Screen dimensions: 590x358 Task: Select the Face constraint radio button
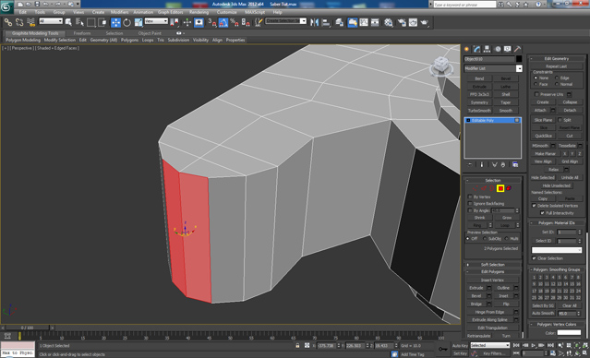click(x=536, y=84)
